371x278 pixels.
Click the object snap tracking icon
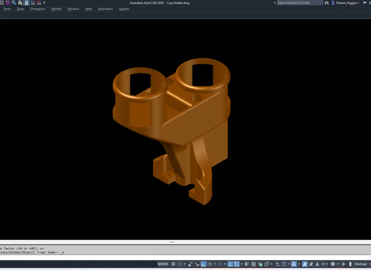(x=230, y=264)
